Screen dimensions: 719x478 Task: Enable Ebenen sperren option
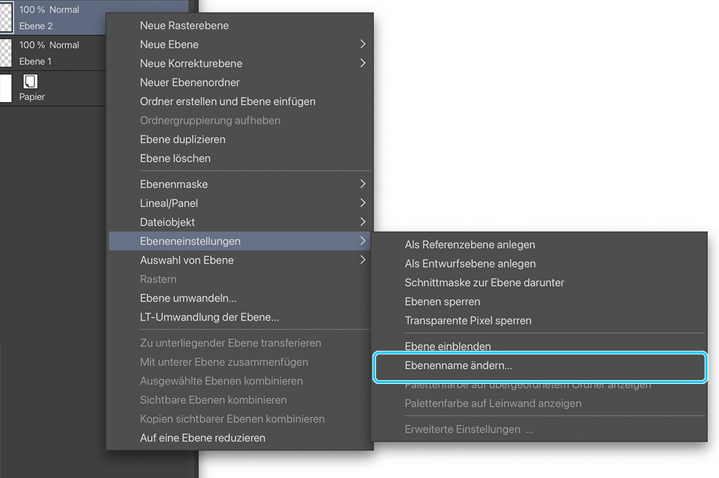coord(442,302)
